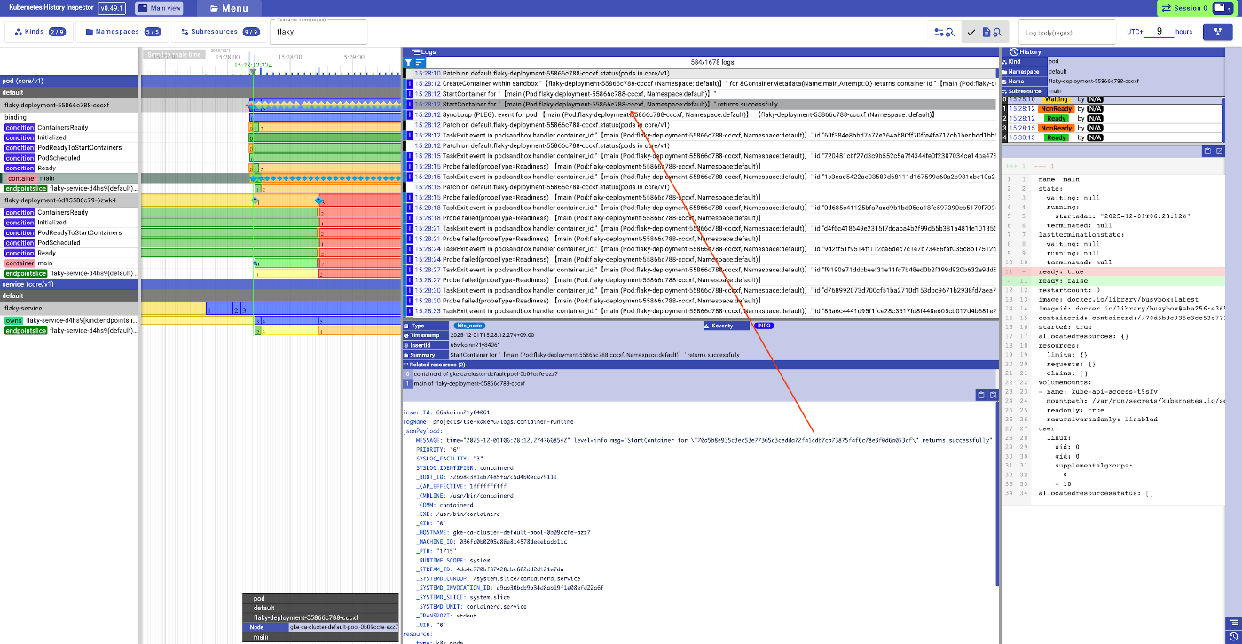
Task: Select the pod (core/v1) timeline header
Action: (70, 82)
